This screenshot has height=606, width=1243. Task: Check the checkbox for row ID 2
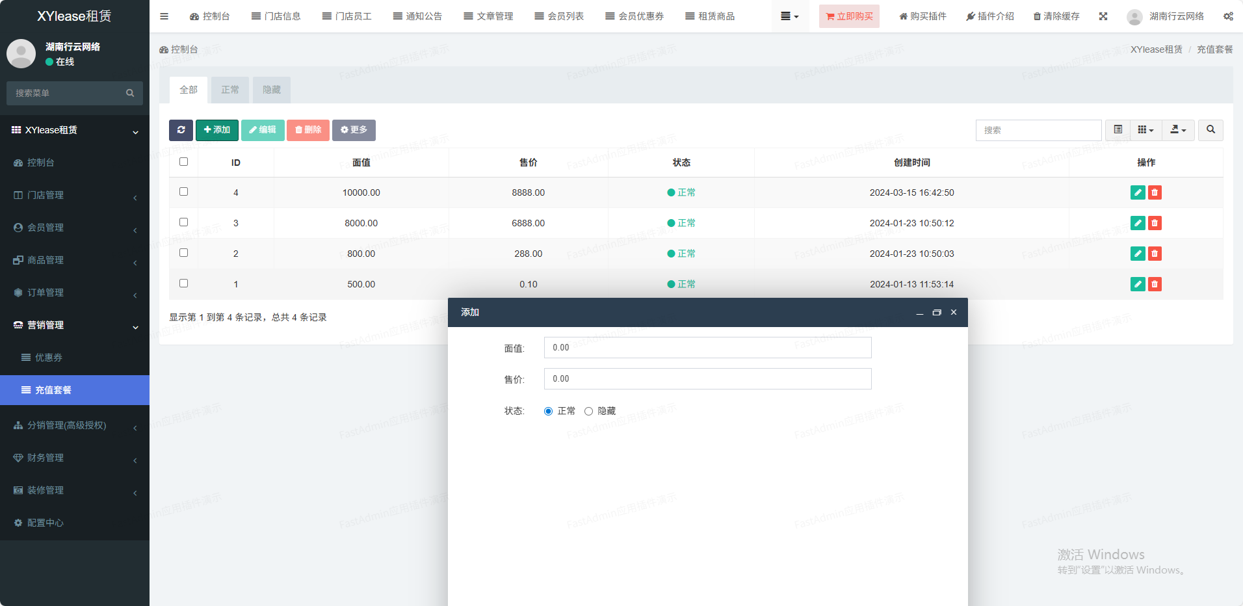click(x=183, y=253)
